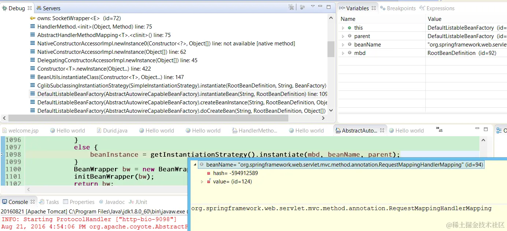Click line number 1098 in editor gutter
Screen dimensions: 507x231
click(x=13, y=154)
